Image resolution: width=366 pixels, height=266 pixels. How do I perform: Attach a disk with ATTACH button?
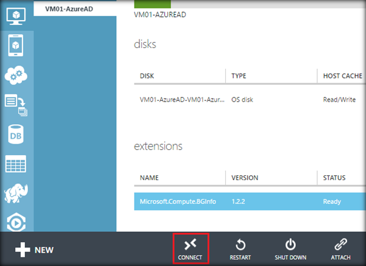pyautogui.click(x=340, y=249)
